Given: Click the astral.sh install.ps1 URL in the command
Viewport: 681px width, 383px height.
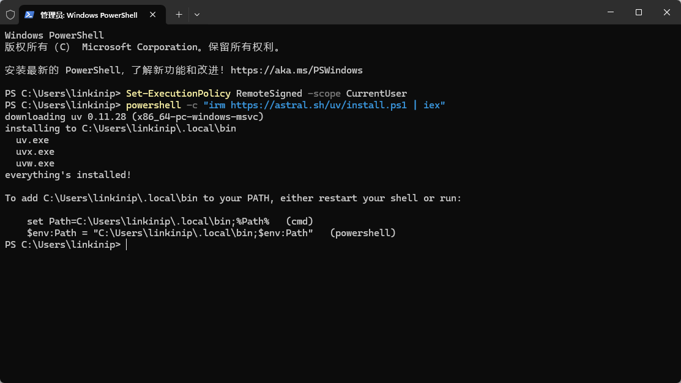Looking at the screenshot, I should 318,105.
